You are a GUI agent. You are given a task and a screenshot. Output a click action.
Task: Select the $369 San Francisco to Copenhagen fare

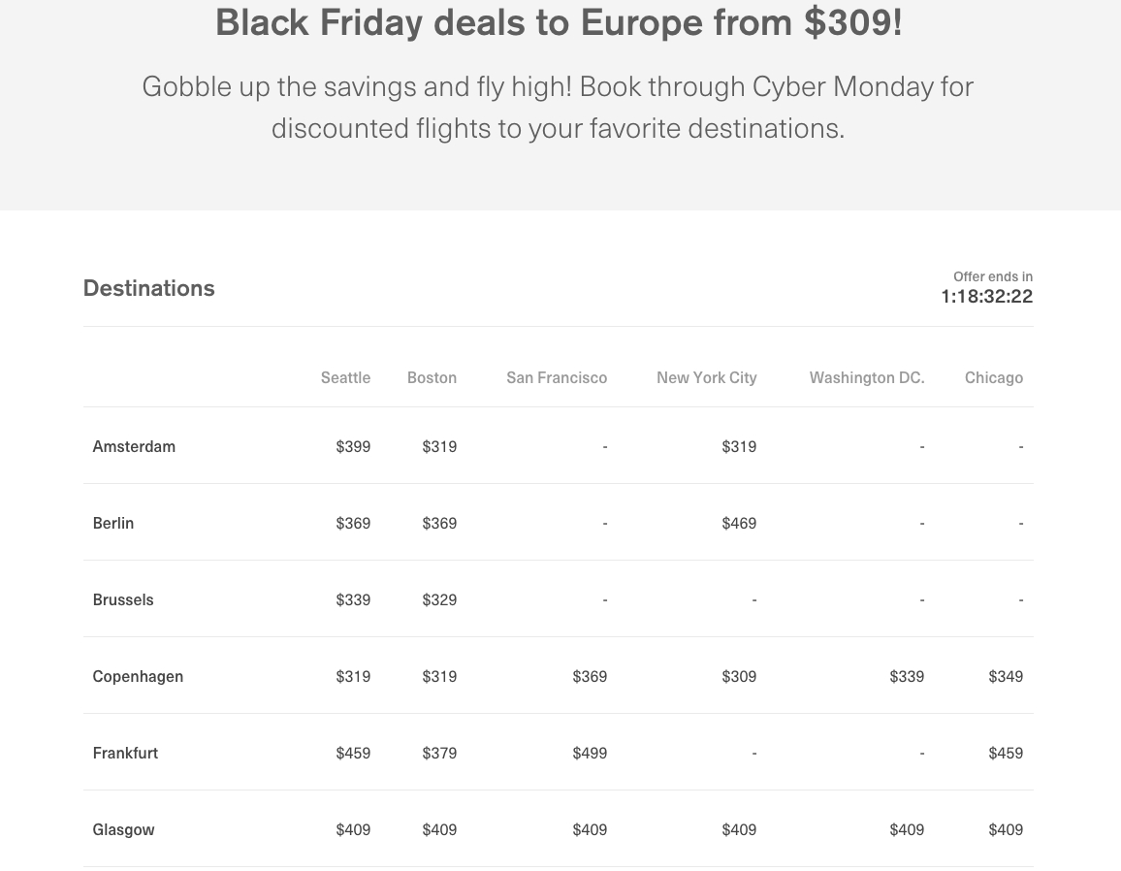tap(589, 676)
